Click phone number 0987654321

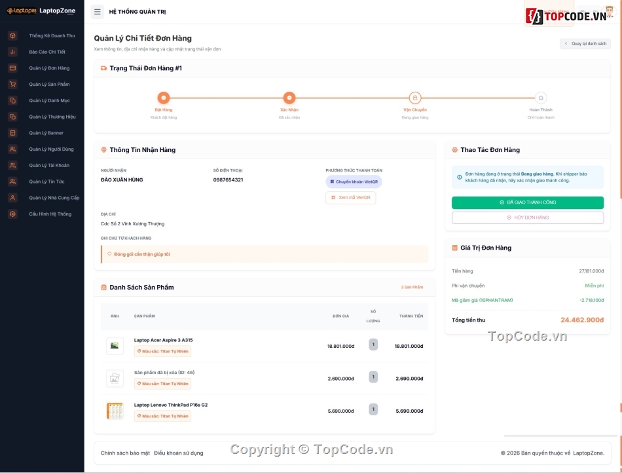tap(228, 180)
